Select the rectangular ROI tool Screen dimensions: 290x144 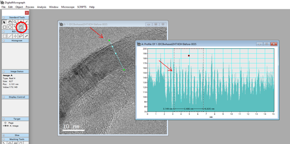pos(5,36)
